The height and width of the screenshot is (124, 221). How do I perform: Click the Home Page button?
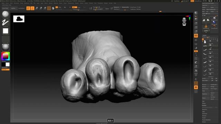click(x=5, y=8)
